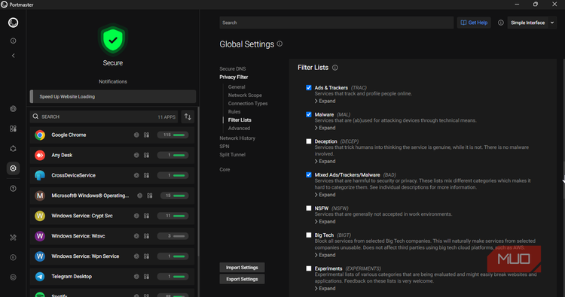Expand the Ads & Trackers list

point(325,101)
